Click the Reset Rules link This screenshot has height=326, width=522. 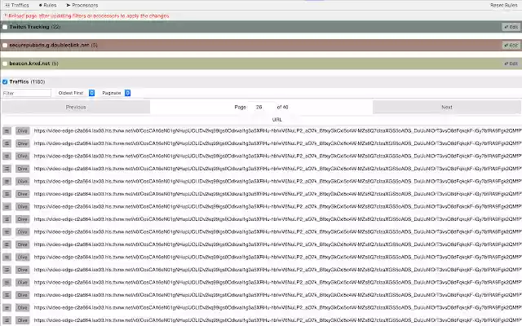503,5
